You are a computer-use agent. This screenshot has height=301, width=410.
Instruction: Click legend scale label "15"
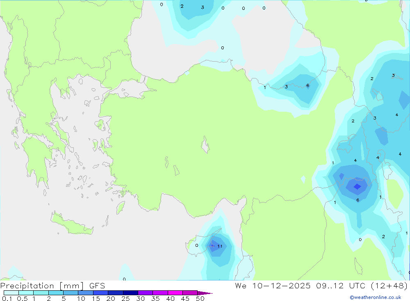coord(96,299)
